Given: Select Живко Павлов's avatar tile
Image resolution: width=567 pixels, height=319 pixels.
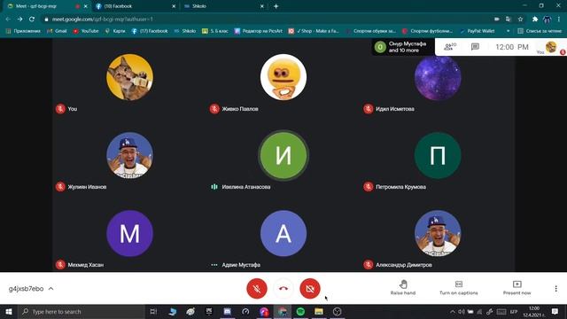Looking at the screenshot, I should click(283, 77).
